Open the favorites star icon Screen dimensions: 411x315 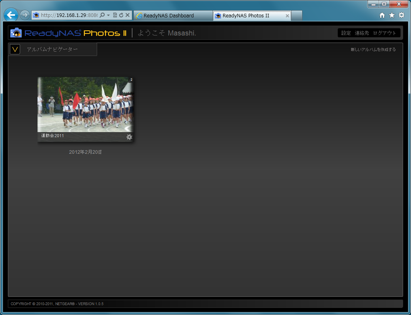click(392, 15)
